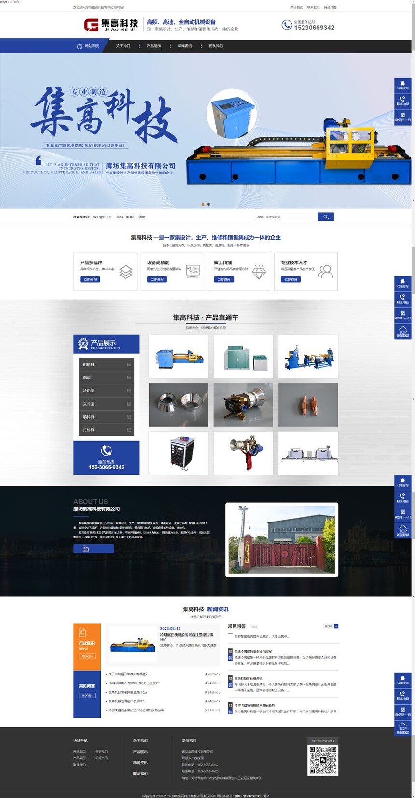Click the 集高科技 company logo
This screenshot has height=798, width=415.
tap(111, 25)
